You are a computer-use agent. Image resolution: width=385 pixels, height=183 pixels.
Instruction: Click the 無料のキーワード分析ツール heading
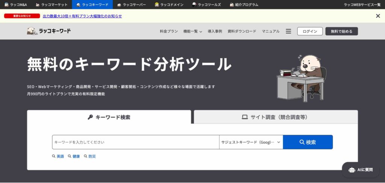click(x=129, y=64)
